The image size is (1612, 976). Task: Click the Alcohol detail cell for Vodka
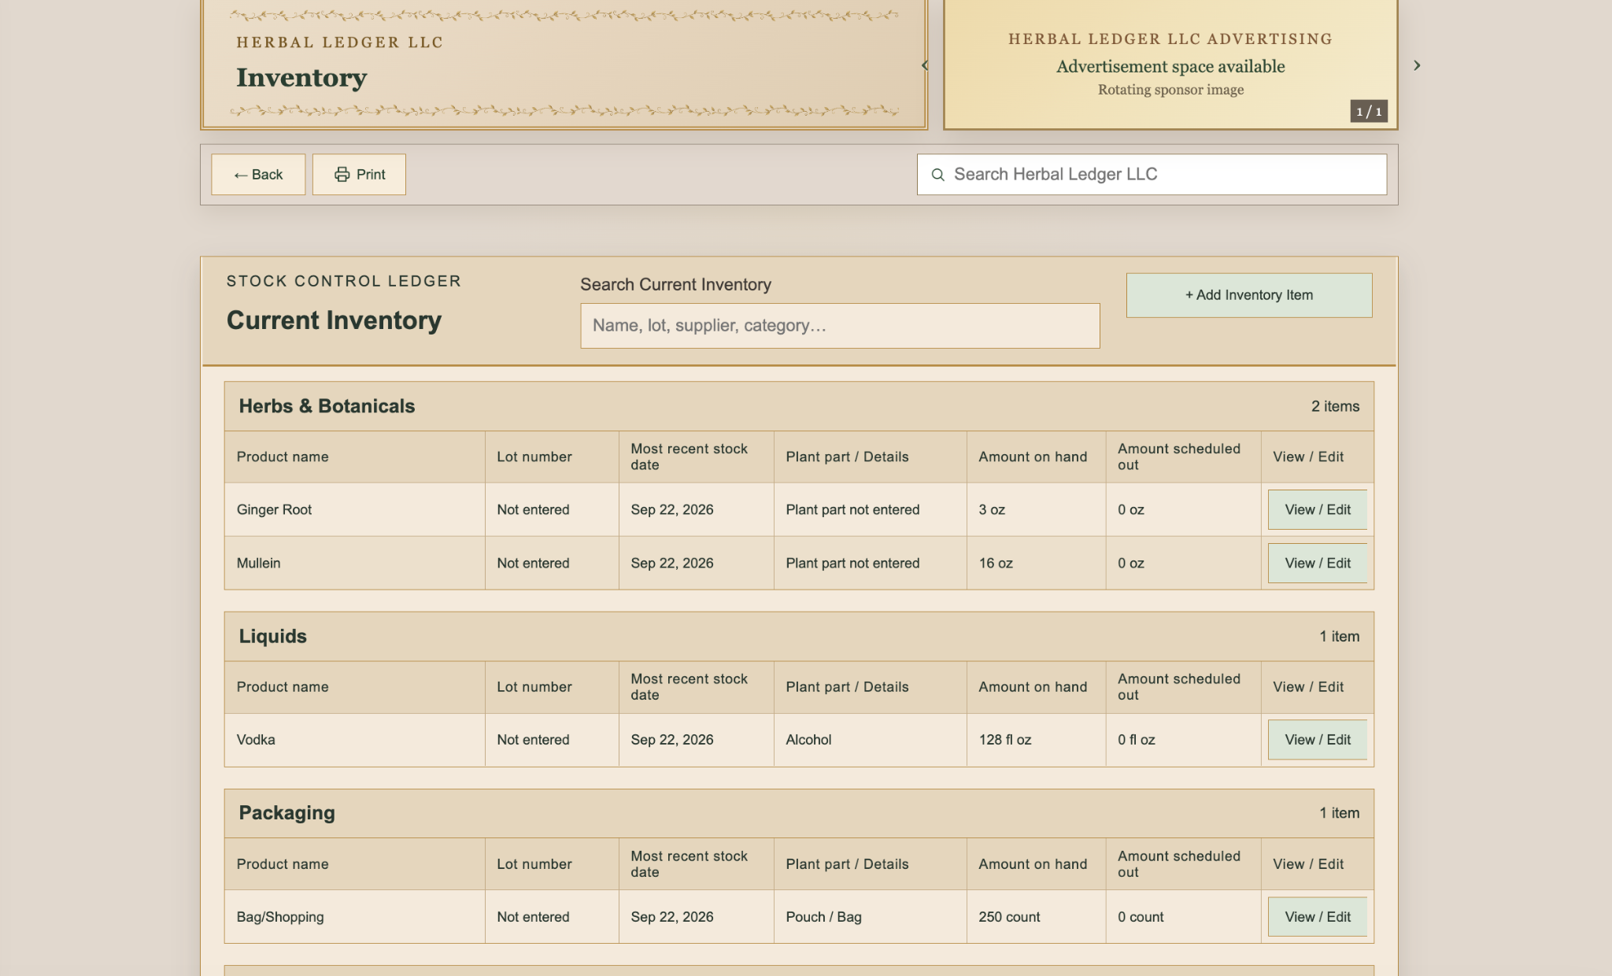tap(808, 739)
